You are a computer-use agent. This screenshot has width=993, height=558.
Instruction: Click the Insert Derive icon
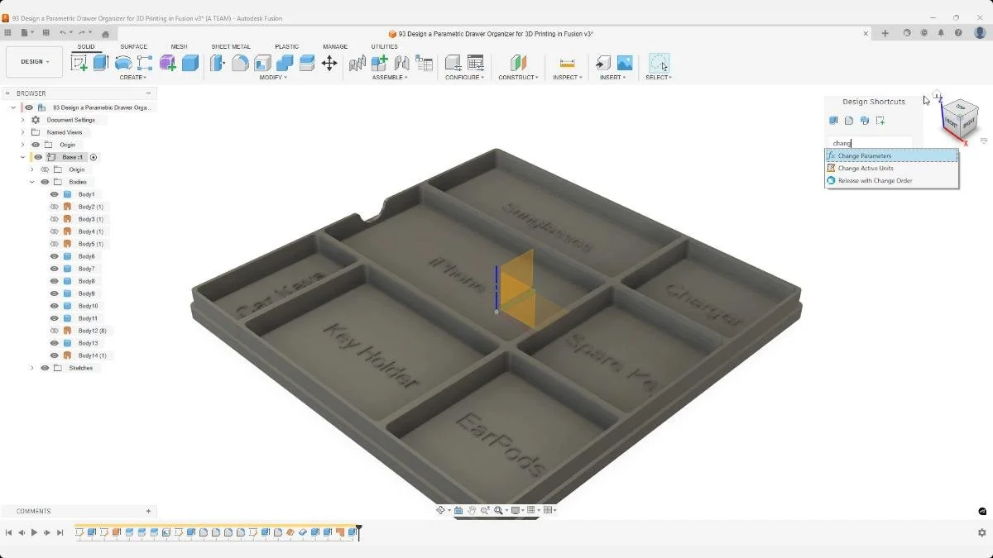(603, 63)
